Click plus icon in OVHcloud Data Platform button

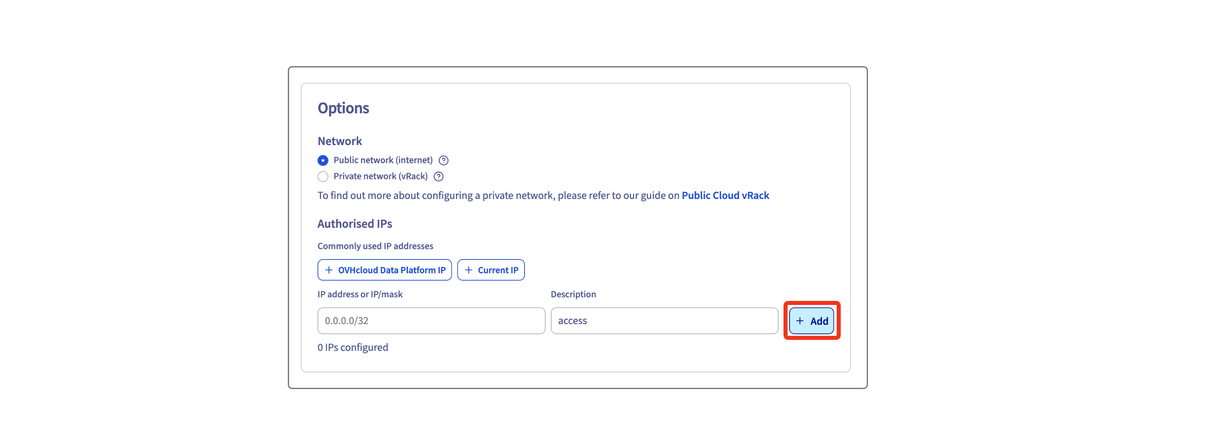tap(329, 270)
